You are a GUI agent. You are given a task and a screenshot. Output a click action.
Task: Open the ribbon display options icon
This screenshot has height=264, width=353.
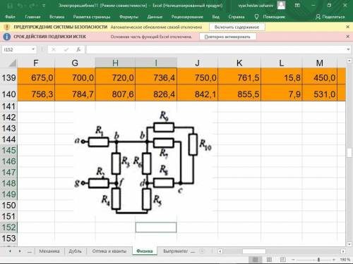(297, 5)
